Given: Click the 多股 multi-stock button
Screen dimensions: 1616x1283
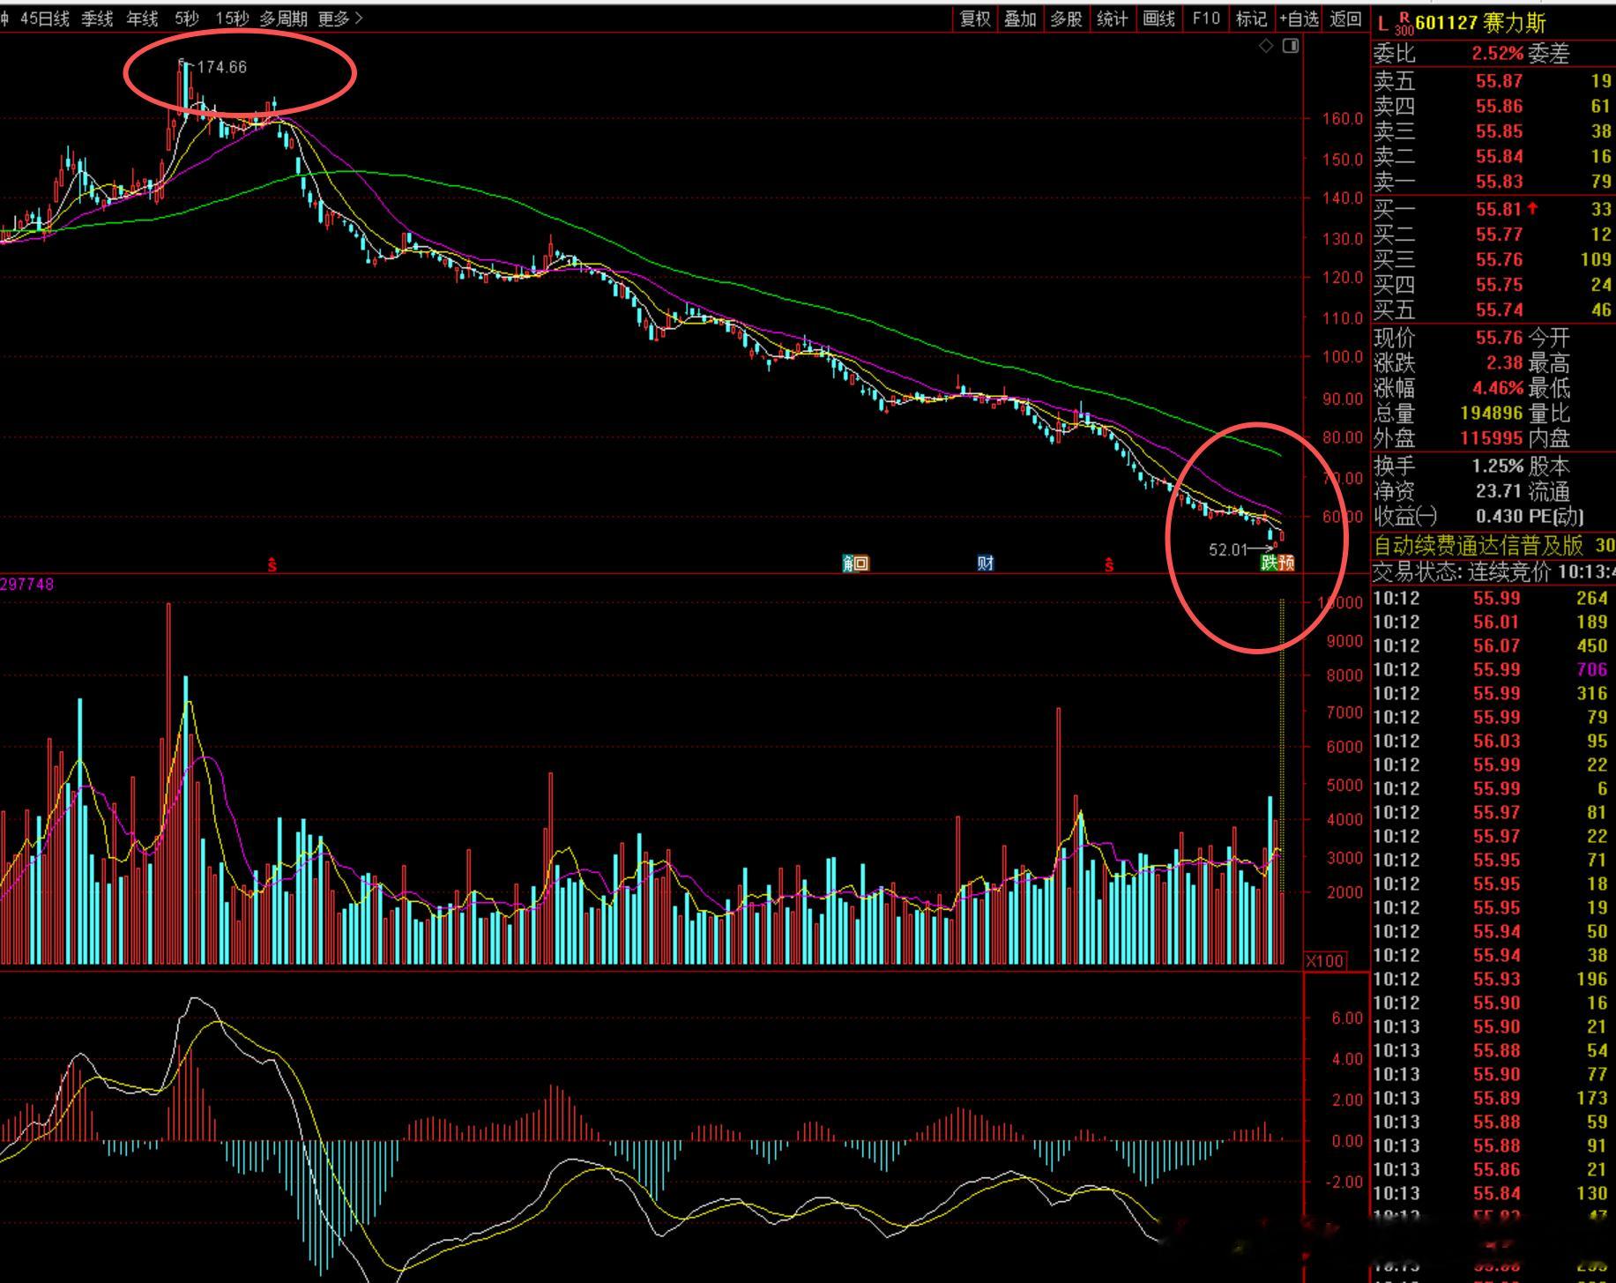Looking at the screenshot, I should click(x=1067, y=19).
